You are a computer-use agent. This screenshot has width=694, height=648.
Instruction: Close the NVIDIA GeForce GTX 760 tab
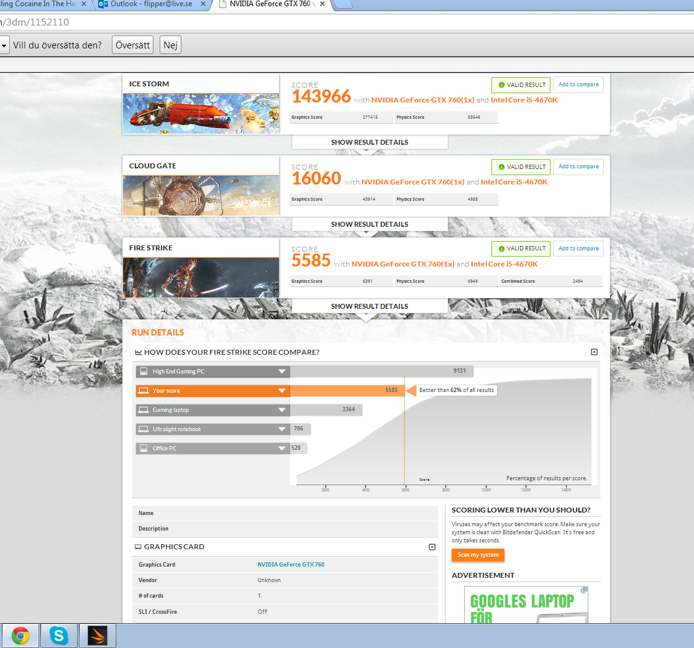click(x=322, y=4)
